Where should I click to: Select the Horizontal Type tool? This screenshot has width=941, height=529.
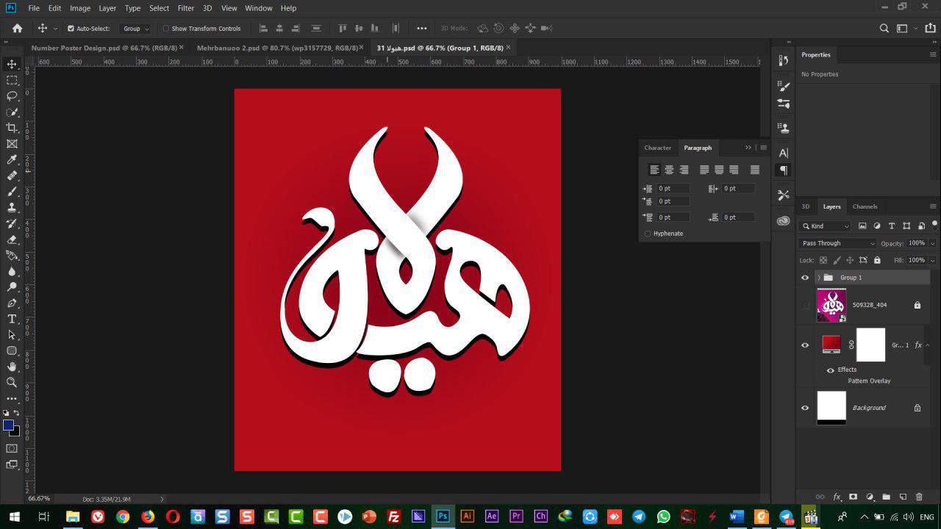(x=12, y=319)
